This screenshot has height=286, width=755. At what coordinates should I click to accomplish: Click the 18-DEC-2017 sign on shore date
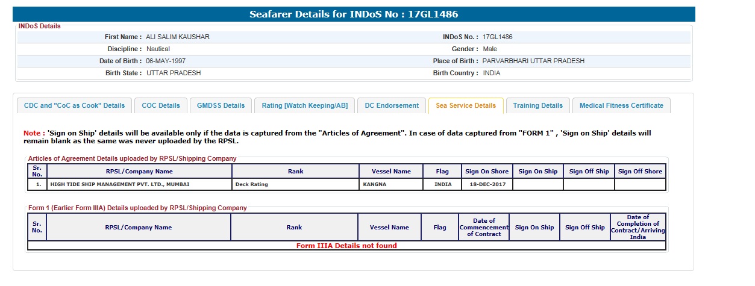coord(487,185)
